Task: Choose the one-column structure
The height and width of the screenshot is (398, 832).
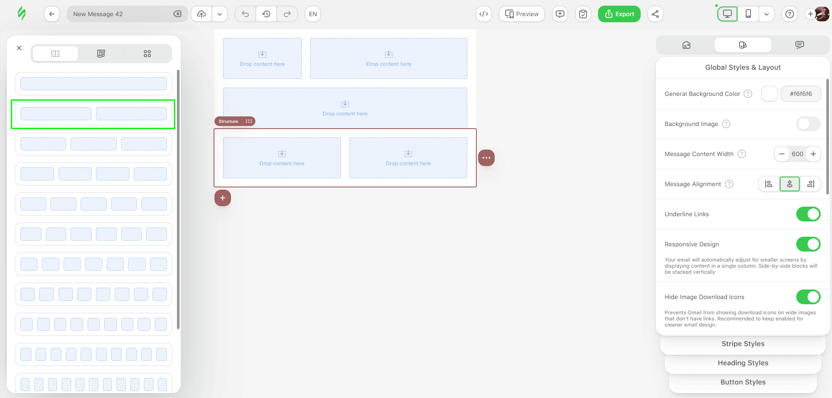Action: [94, 84]
